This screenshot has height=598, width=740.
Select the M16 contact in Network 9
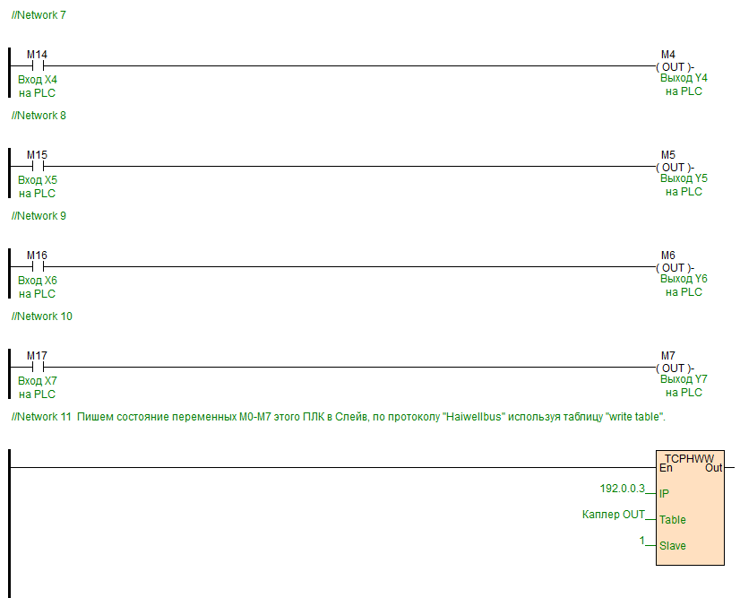38,267
